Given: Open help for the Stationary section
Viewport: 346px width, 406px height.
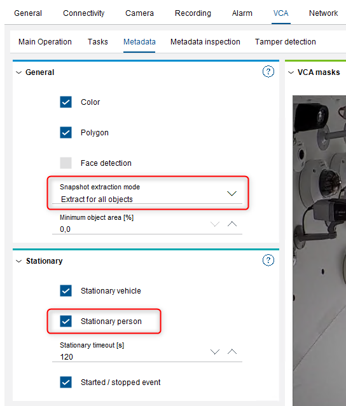Looking at the screenshot, I should click(268, 261).
